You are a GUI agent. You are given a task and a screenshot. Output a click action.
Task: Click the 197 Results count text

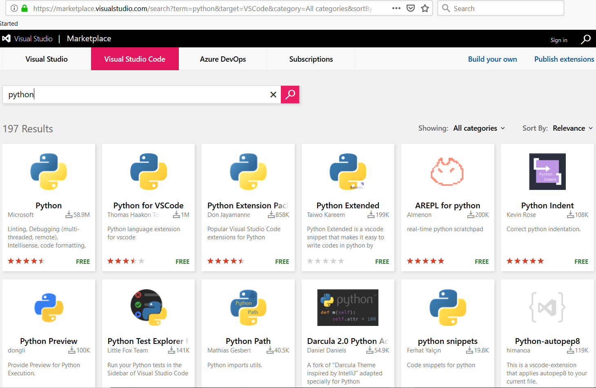(28, 129)
